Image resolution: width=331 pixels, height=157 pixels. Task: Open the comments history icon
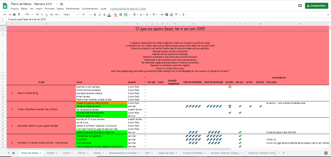click(x=300, y=6)
